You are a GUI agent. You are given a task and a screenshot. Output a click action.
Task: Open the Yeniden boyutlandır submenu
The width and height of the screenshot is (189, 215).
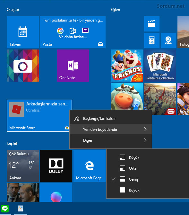111,129
